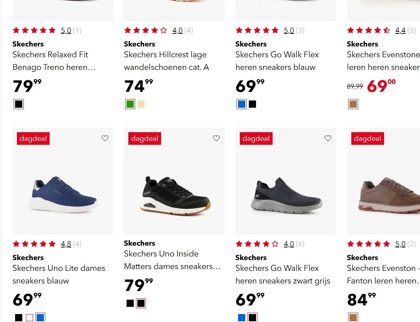Open the 4,0 reviews link for Hillcrest shoes
Screen dimensions: 420x322
point(177,31)
